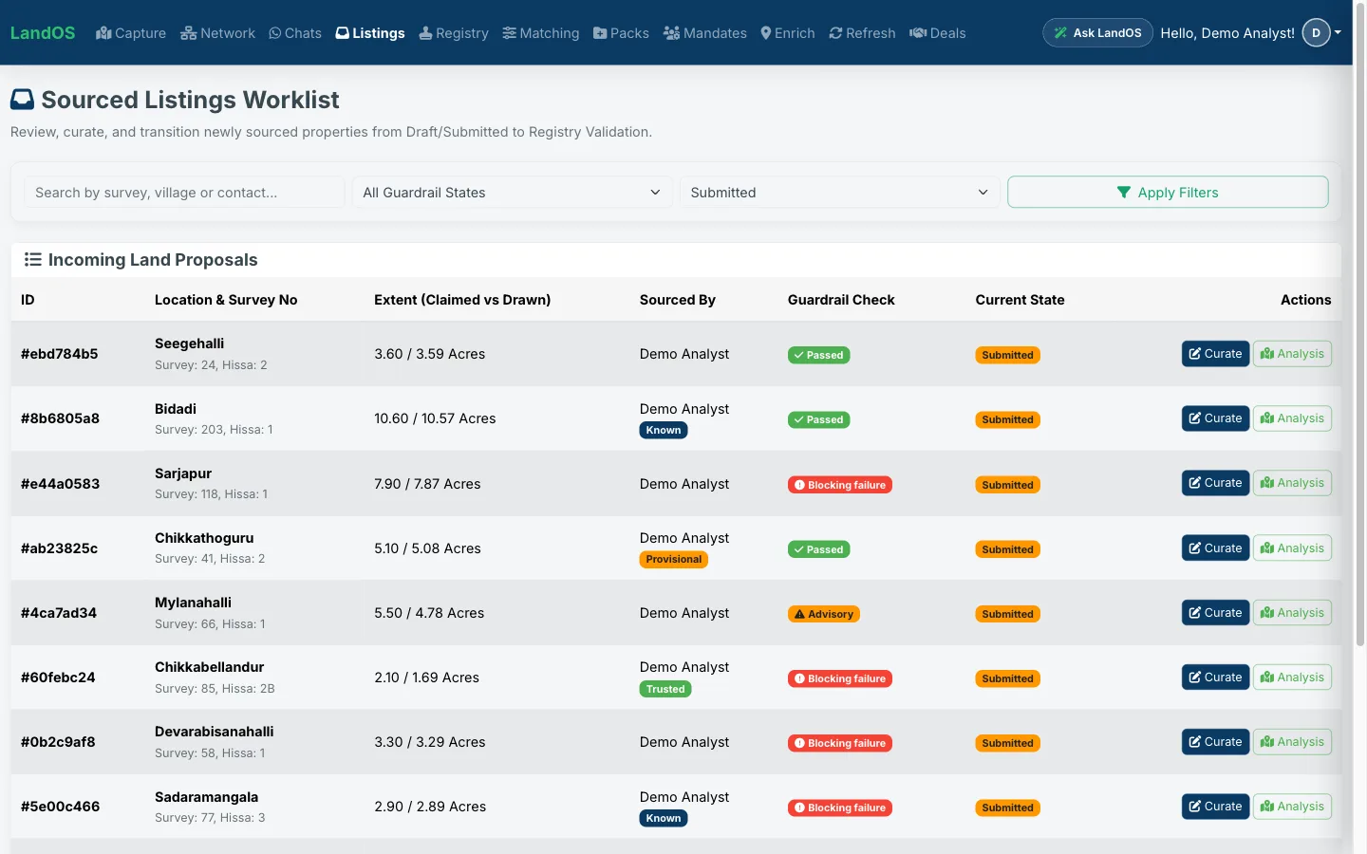Screen dimensions: 1367x854
Task: Open Analysis for Chikkathoguru listing
Action: pos(1292,548)
